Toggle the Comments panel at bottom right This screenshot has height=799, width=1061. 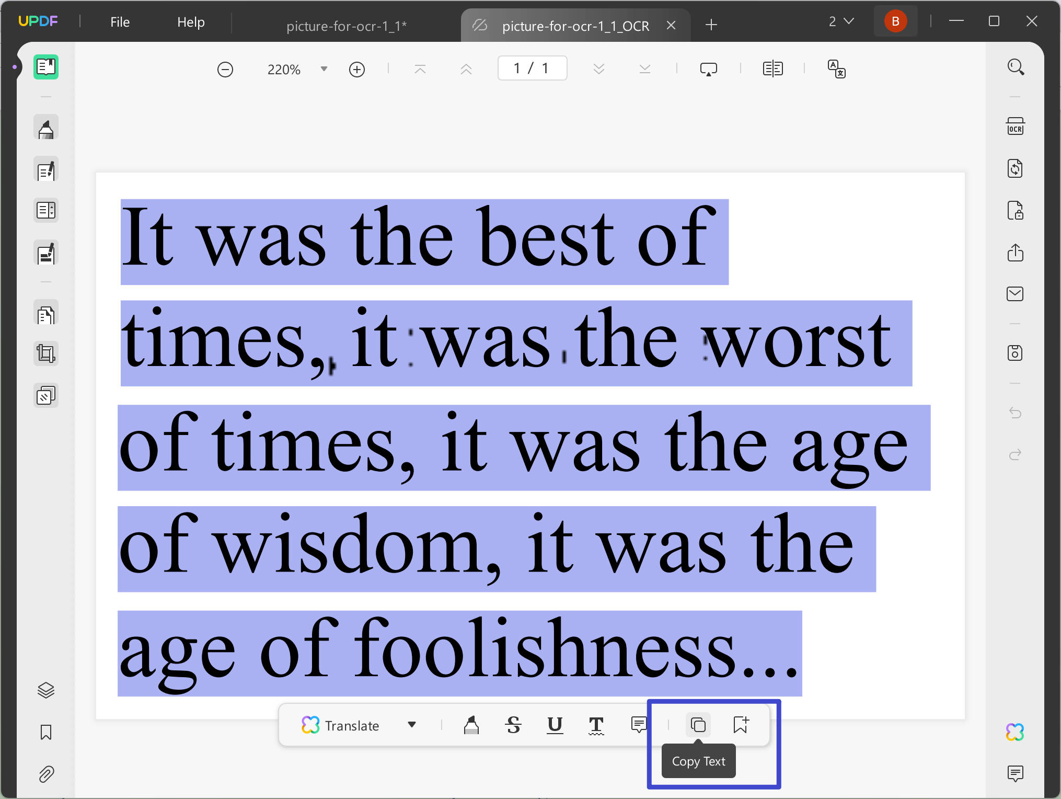(x=1015, y=773)
